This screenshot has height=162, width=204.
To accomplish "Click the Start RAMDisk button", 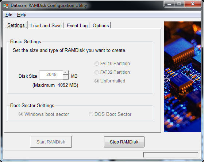I will tap(51, 142).
